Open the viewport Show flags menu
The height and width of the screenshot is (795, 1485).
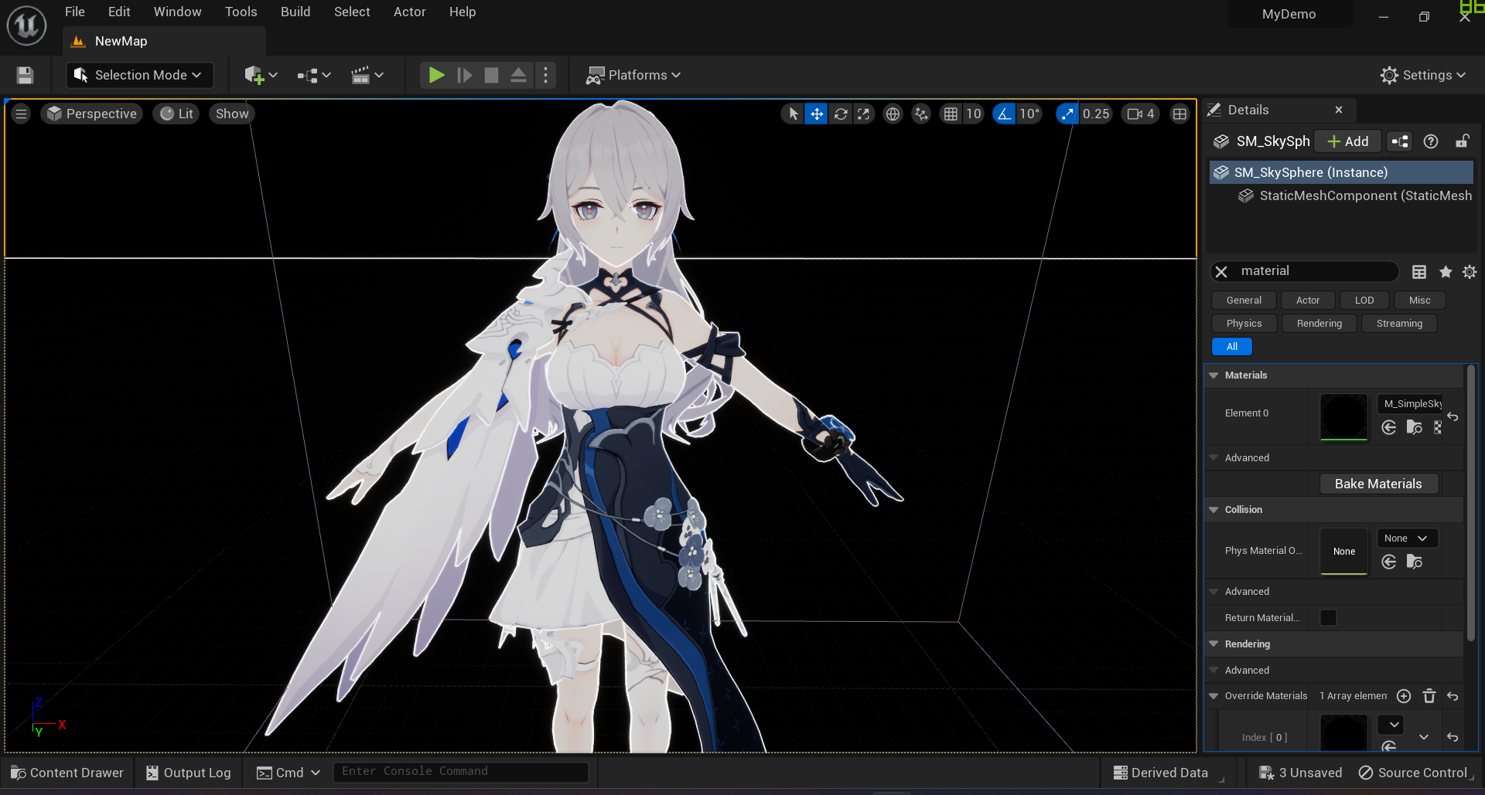[232, 114]
